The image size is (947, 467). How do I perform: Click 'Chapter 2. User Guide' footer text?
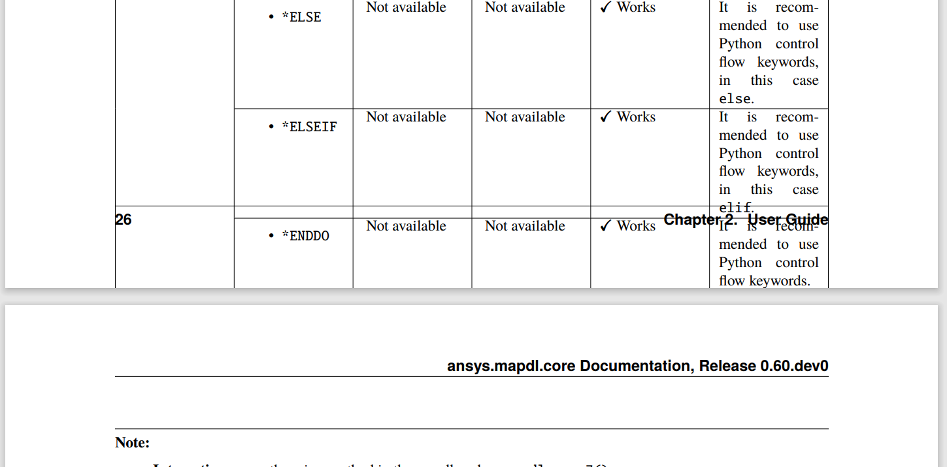point(746,219)
